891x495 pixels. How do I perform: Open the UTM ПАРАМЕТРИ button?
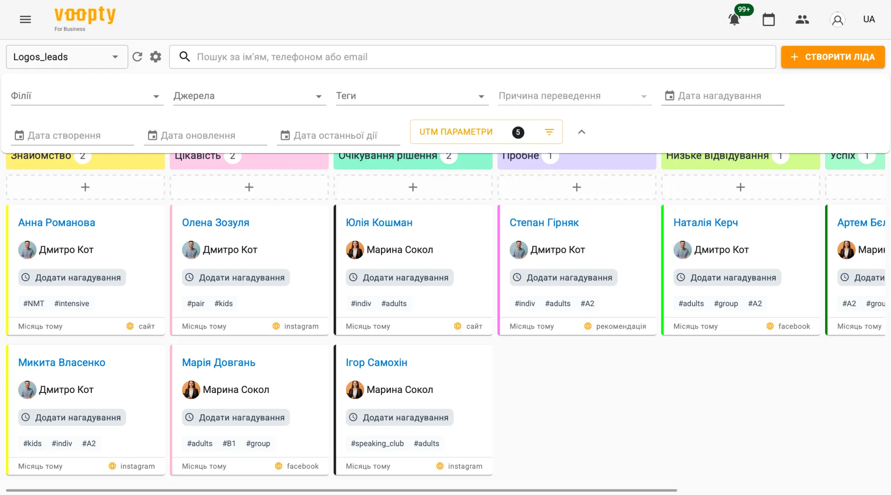click(486, 132)
